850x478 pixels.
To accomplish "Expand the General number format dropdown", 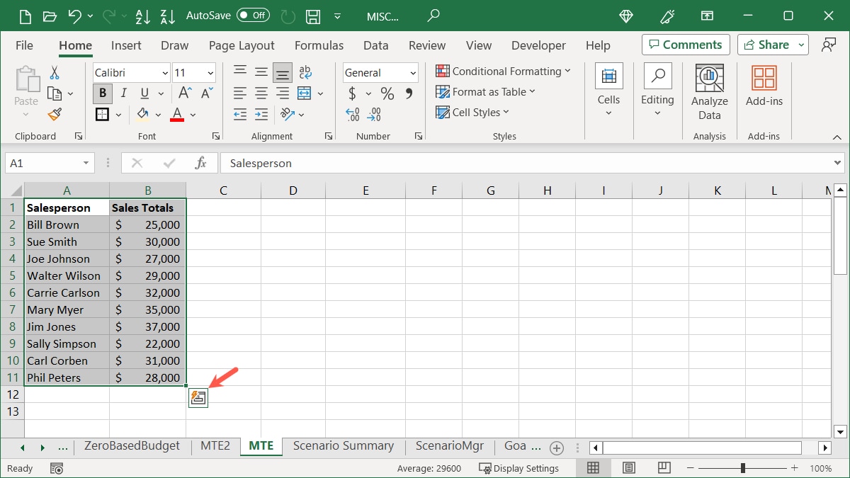I will coord(413,73).
